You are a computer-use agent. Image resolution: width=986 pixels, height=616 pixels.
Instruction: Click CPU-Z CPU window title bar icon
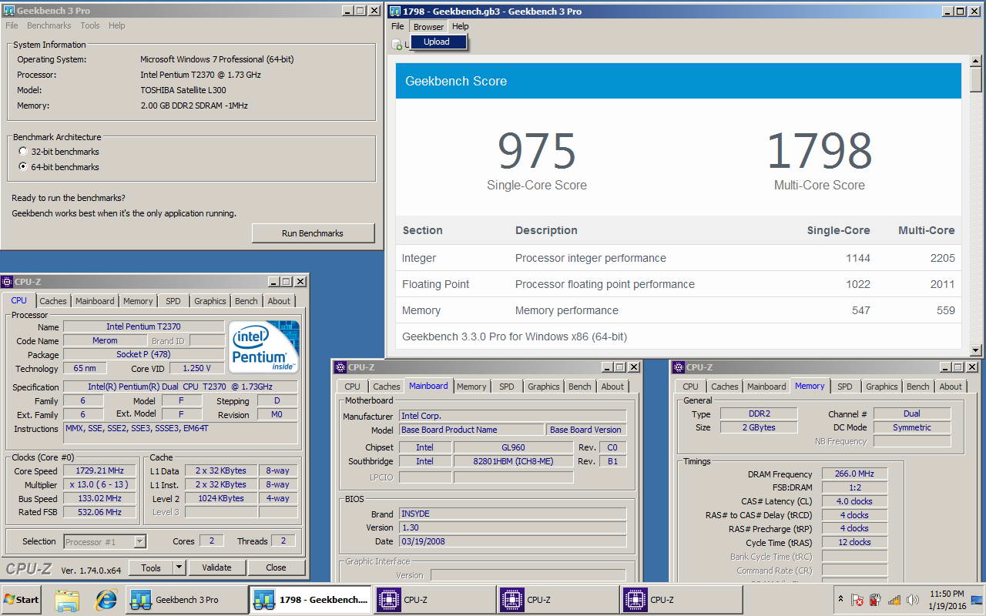click(7, 282)
